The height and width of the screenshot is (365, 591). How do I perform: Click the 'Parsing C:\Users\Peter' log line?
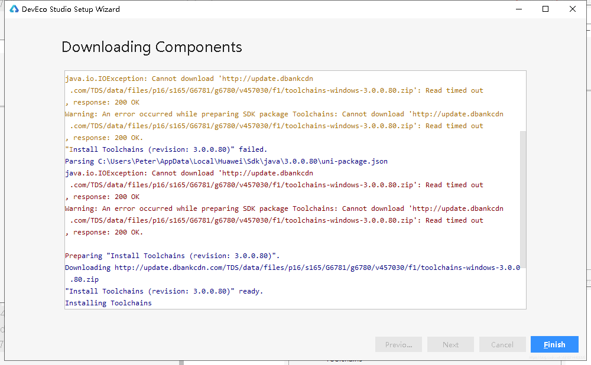click(226, 161)
